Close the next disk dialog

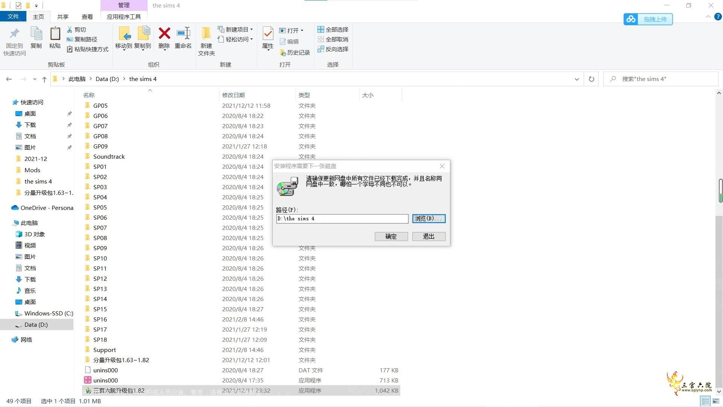pos(442,166)
